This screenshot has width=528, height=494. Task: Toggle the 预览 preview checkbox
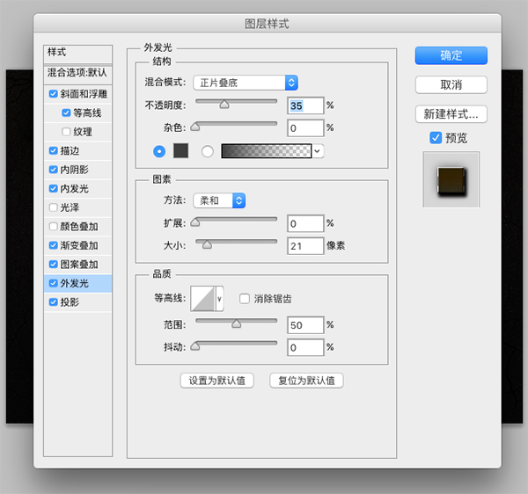click(x=436, y=138)
